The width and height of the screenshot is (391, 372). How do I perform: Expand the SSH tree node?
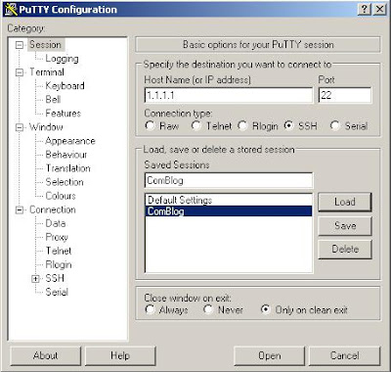pos(35,279)
